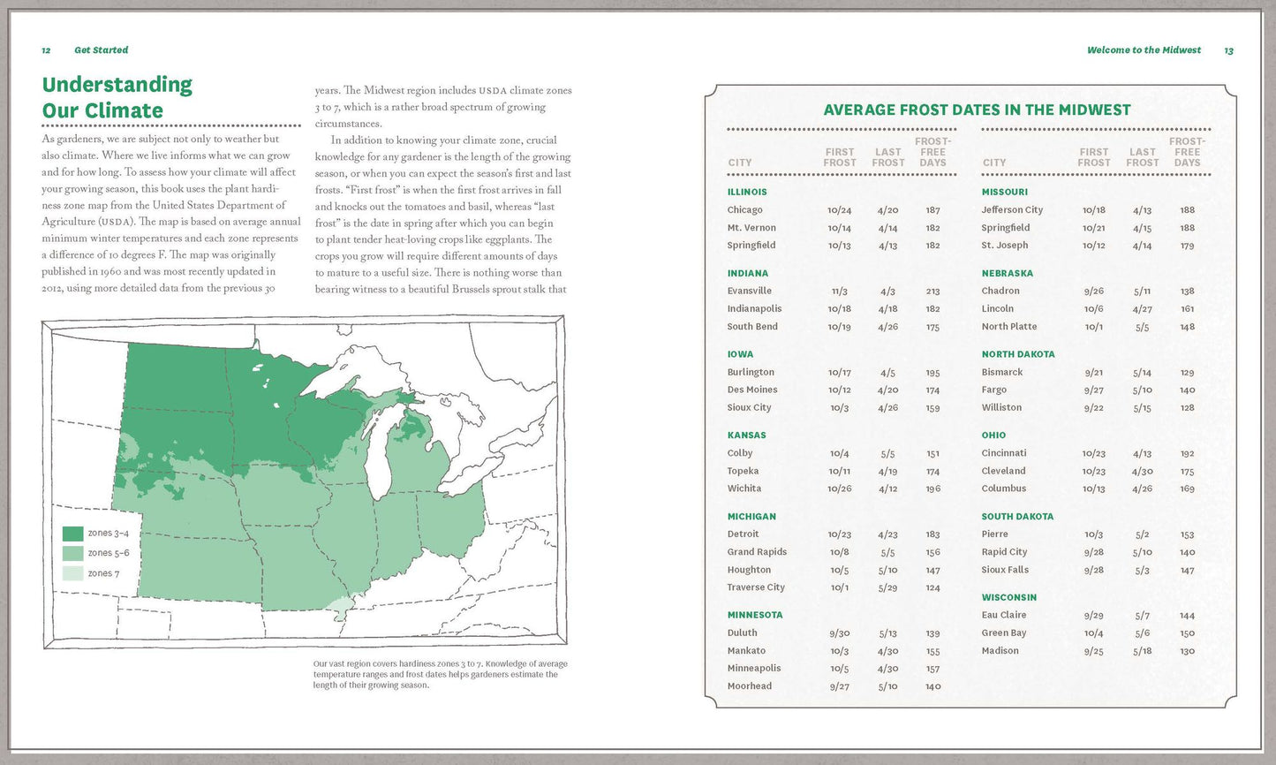Click the Madison city name
The width and height of the screenshot is (1276, 765).
1000,651
